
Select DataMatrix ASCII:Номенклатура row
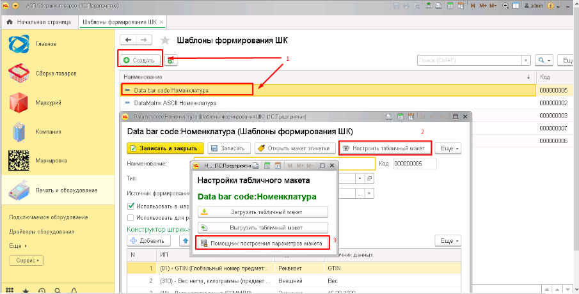point(328,103)
